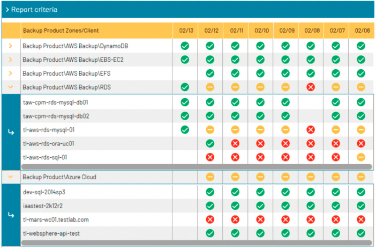
Task: Select Backup Product\AWS Backup\DynamoDB row text
Action: pyautogui.click(x=76, y=46)
